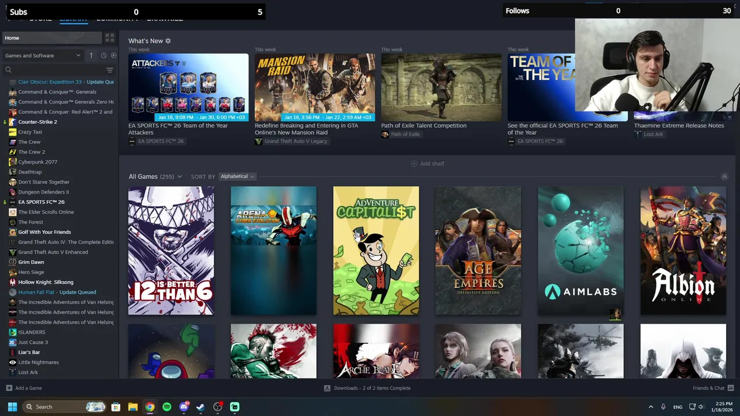Viewport: 740px width, 416px height.
Task: Collapse the All Games shelf
Action: click(x=724, y=176)
